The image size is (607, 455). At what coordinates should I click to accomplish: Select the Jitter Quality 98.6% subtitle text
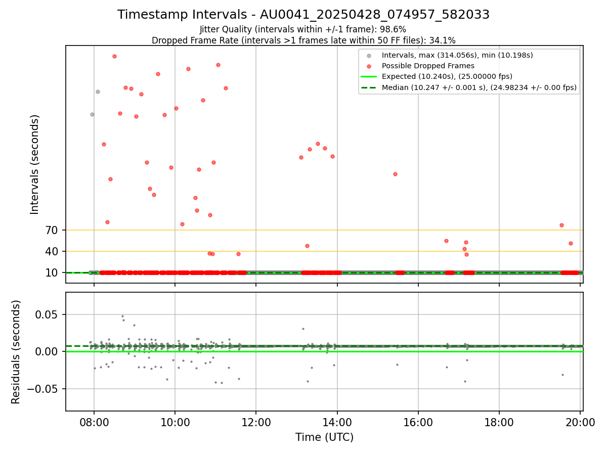(303, 30)
